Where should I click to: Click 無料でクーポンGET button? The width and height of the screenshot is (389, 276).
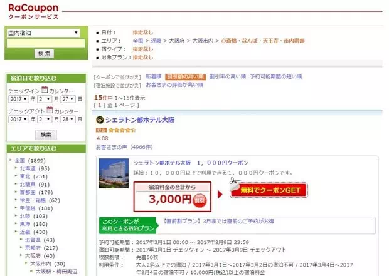click(x=269, y=190)
